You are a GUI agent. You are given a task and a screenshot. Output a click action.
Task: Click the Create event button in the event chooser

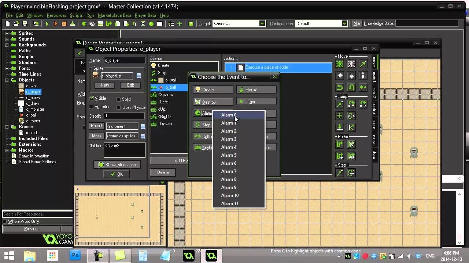point(213,90)
